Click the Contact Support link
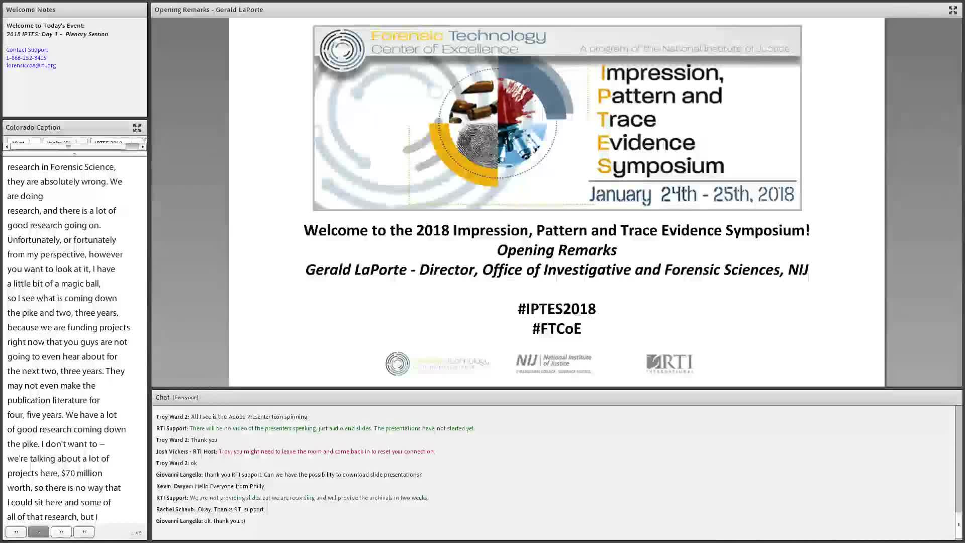This screenshot has height=543, width=965. click(x=27, y=50)
